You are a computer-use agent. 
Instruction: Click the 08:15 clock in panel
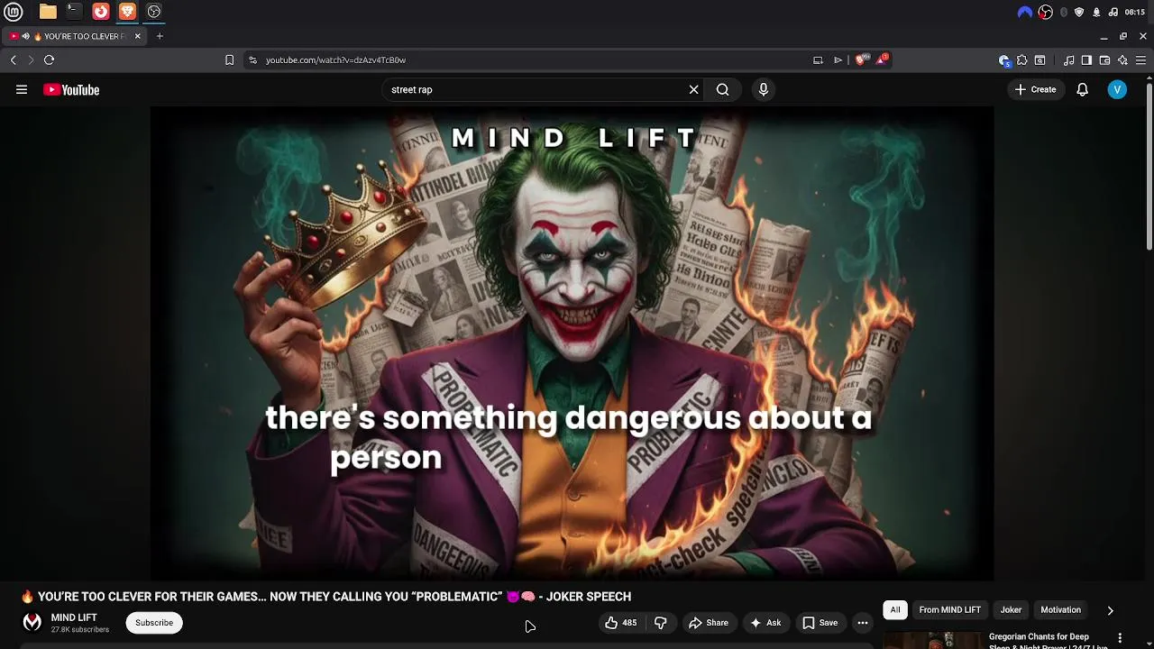1135,12
